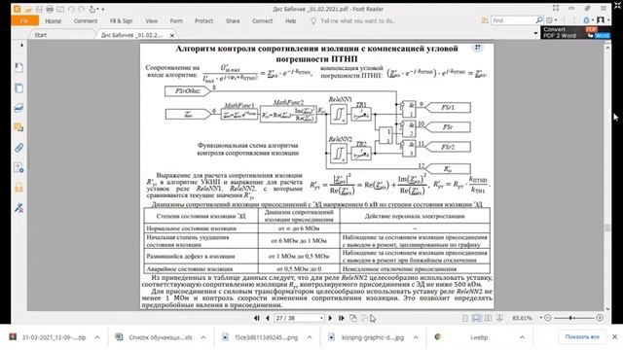Open the Digital signatures panel icon

click(x=18, y=208)
